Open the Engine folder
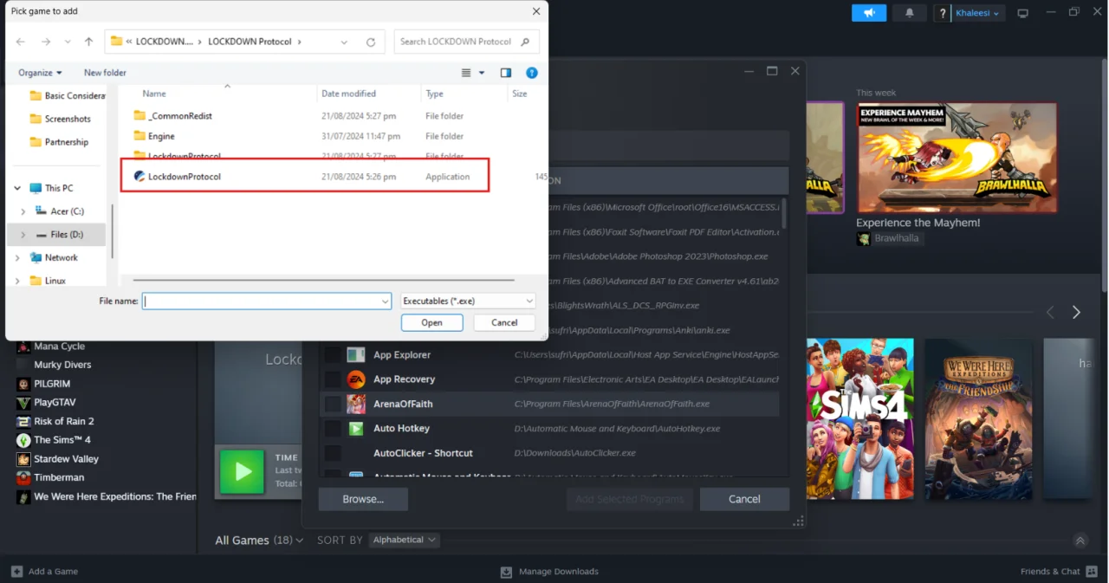 point(154,136)
